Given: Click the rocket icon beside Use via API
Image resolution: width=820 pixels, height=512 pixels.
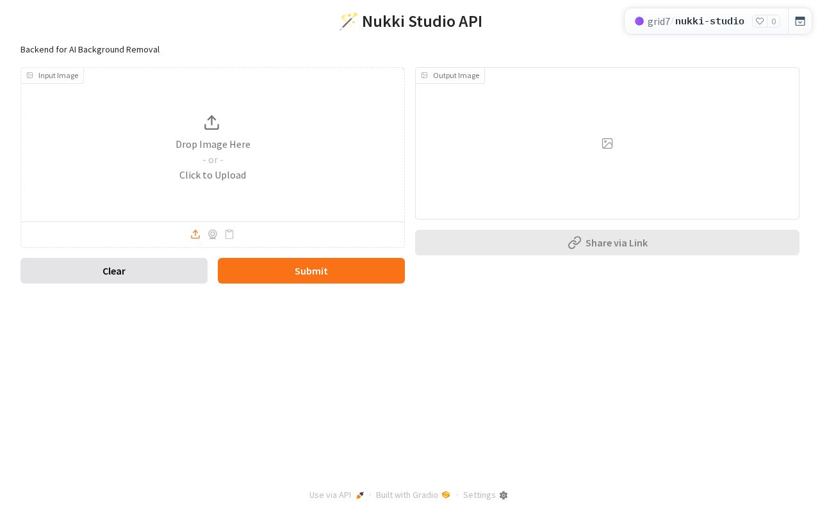Looking at the screenshot, I should pyautogui.click(x=360, y=495).
